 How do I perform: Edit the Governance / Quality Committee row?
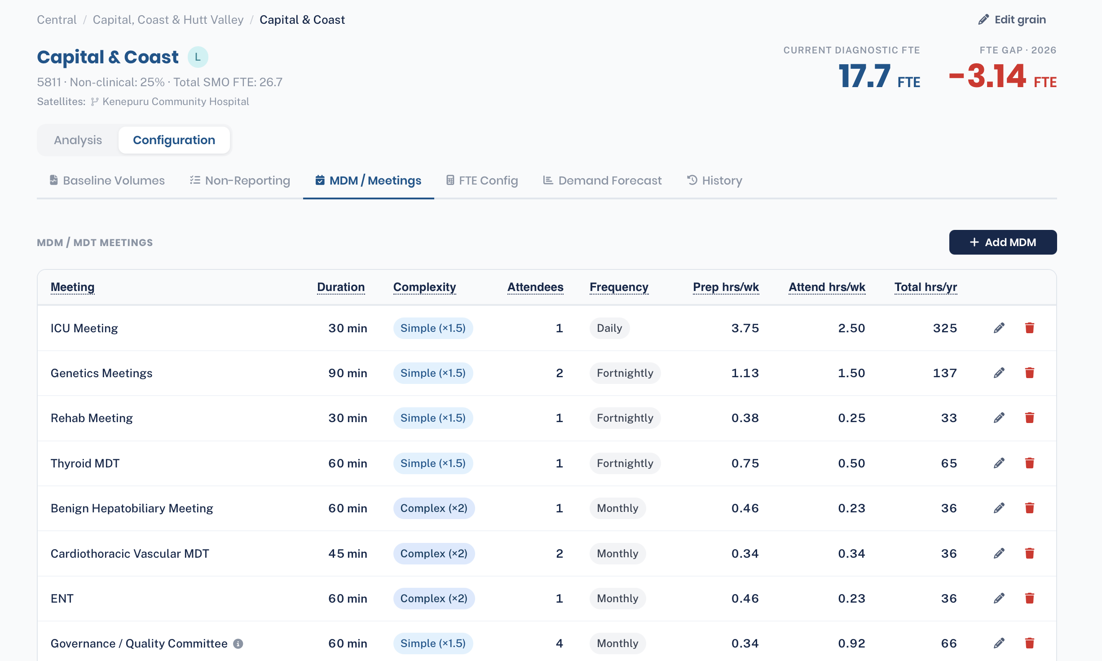tap(999, 643)
